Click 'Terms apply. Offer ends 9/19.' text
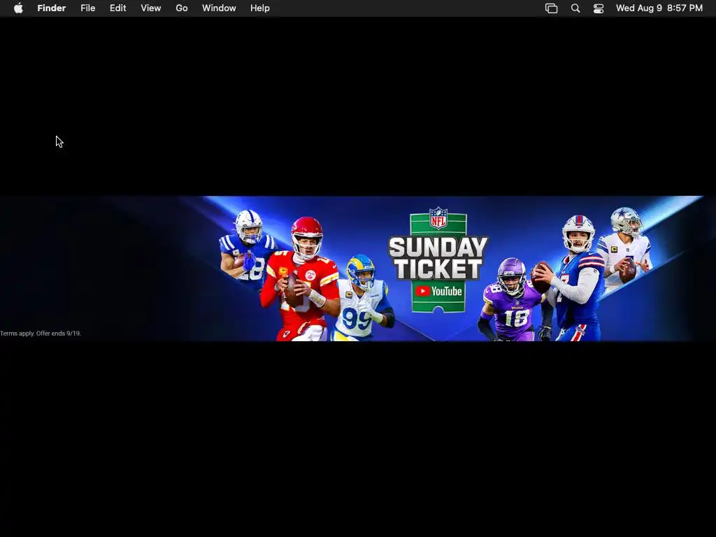The image size is (716, 537). [41, 334]
